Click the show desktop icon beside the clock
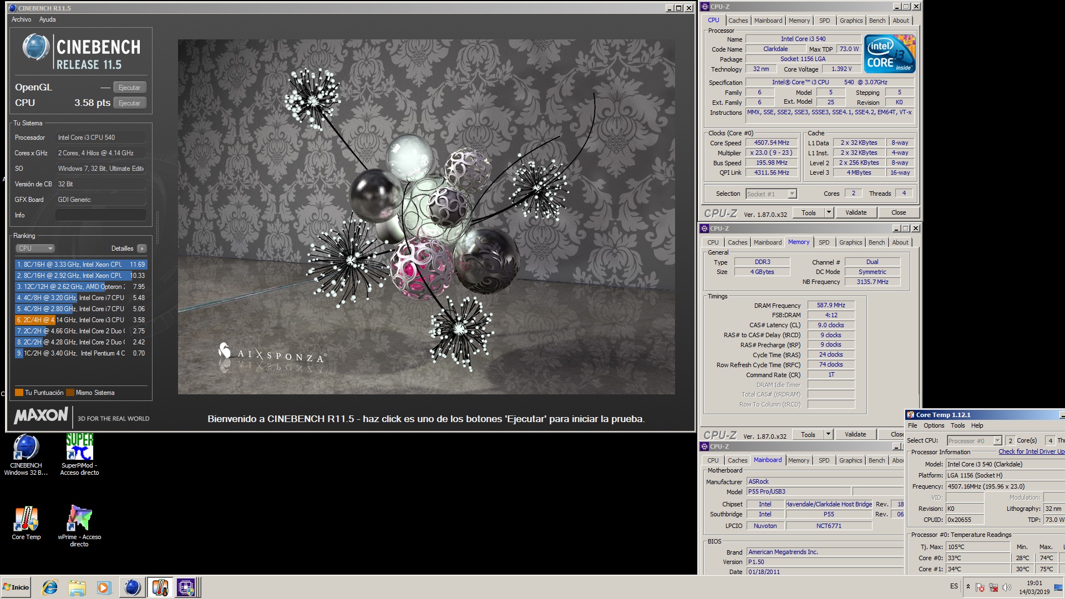The height and width of the screenshot is (599, 1065). point(1058,587)
